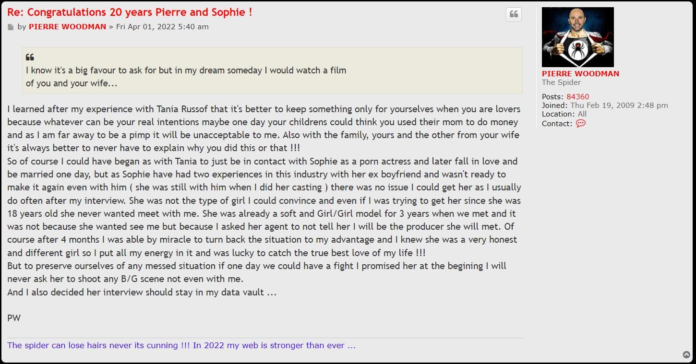Click the author name in the post byline

(67, 27)
